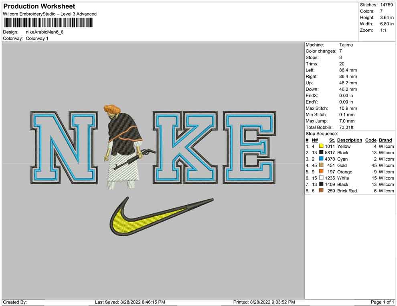Click the N# column header
Screen dimensions: 397x306
tap(315, 140)
